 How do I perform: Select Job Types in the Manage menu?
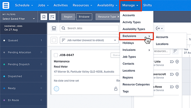pos(129,57)
